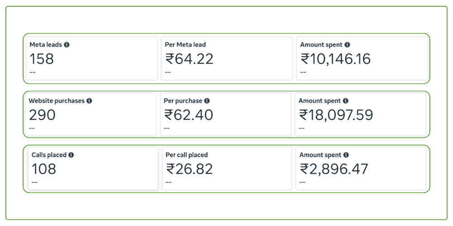Click the info icon next to Meta leads

click(x=67, y=45)
